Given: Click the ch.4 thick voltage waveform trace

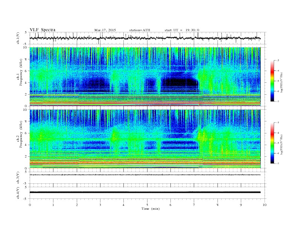Looking at the screenshot, I should pyautogui.click(x=145, y=192).
